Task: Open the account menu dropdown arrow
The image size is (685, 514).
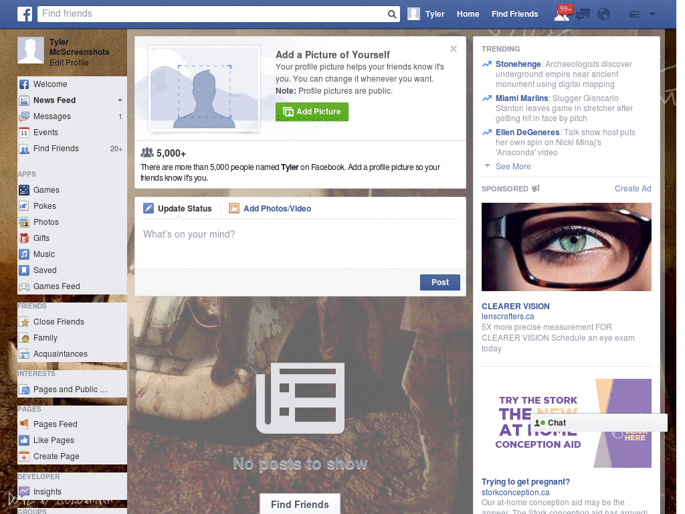Action: (x=652, y=15)
